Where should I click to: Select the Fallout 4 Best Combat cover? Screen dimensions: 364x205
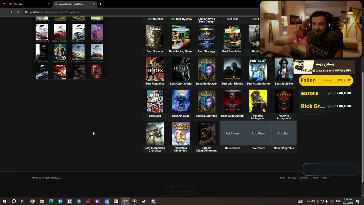click(155, 37)
